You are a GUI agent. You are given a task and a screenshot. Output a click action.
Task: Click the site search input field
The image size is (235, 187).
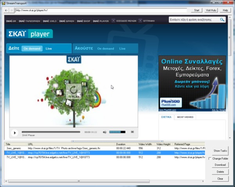(194, 20)
